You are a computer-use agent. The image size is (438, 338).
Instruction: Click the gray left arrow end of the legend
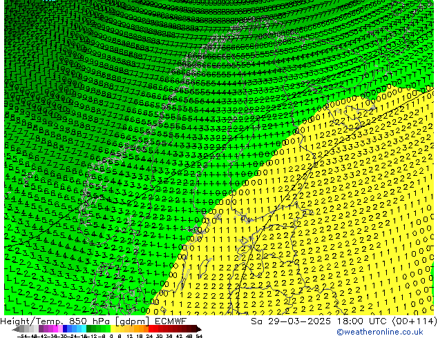[16, 329]
